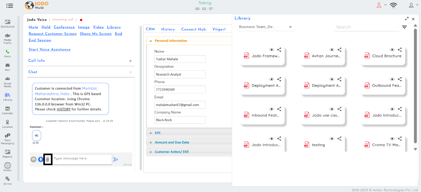Screen dimensions: 421x192
Task: Click the Wi-Fi network status icon
Action: pos(394,5)
